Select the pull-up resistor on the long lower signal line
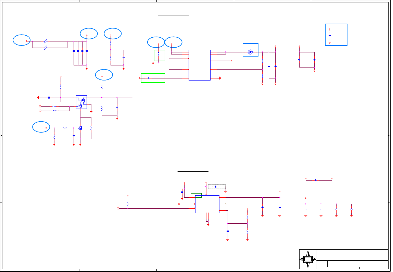Viewport: 393px width, 272px height. 128,204
